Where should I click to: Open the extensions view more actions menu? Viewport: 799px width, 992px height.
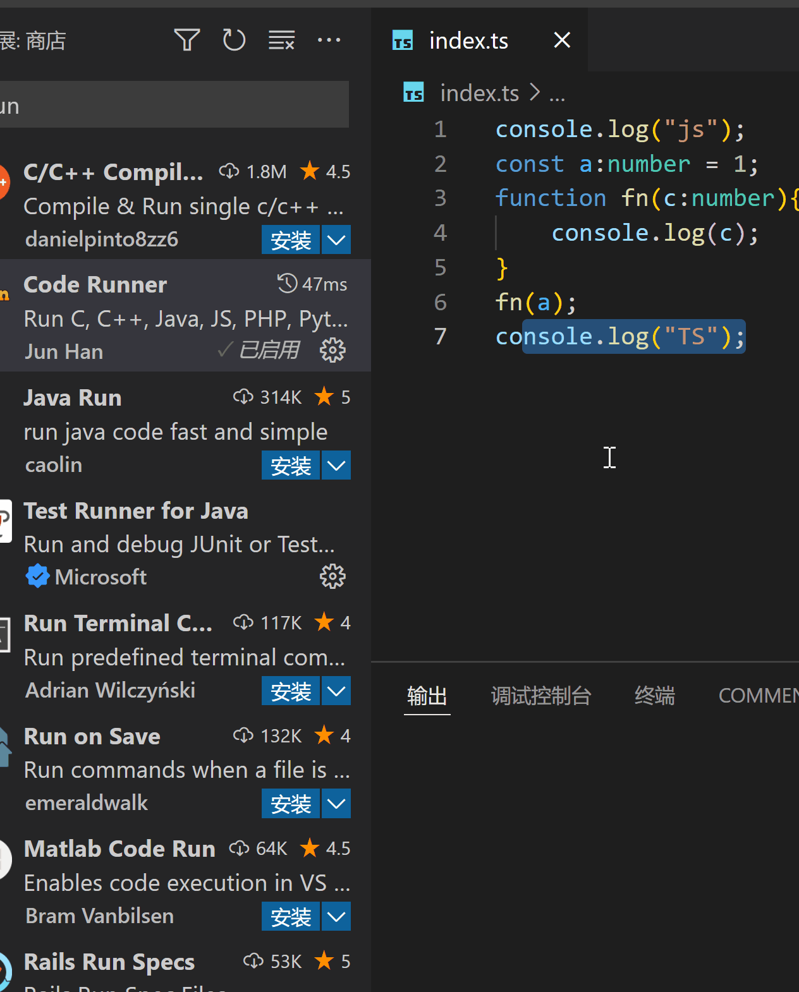click(329, 40)
